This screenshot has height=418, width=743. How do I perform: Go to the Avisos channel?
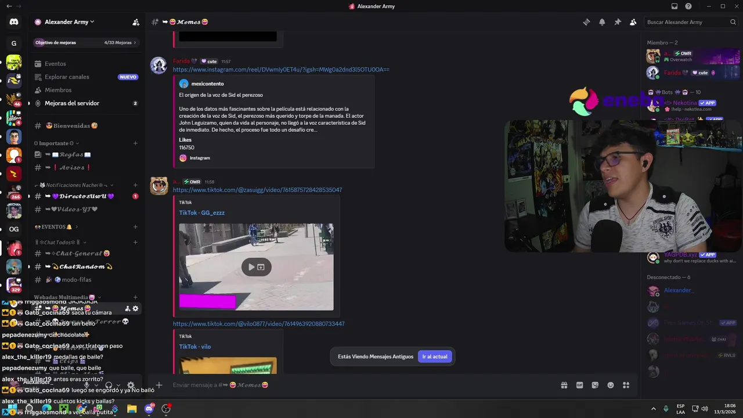click(86, 168)
